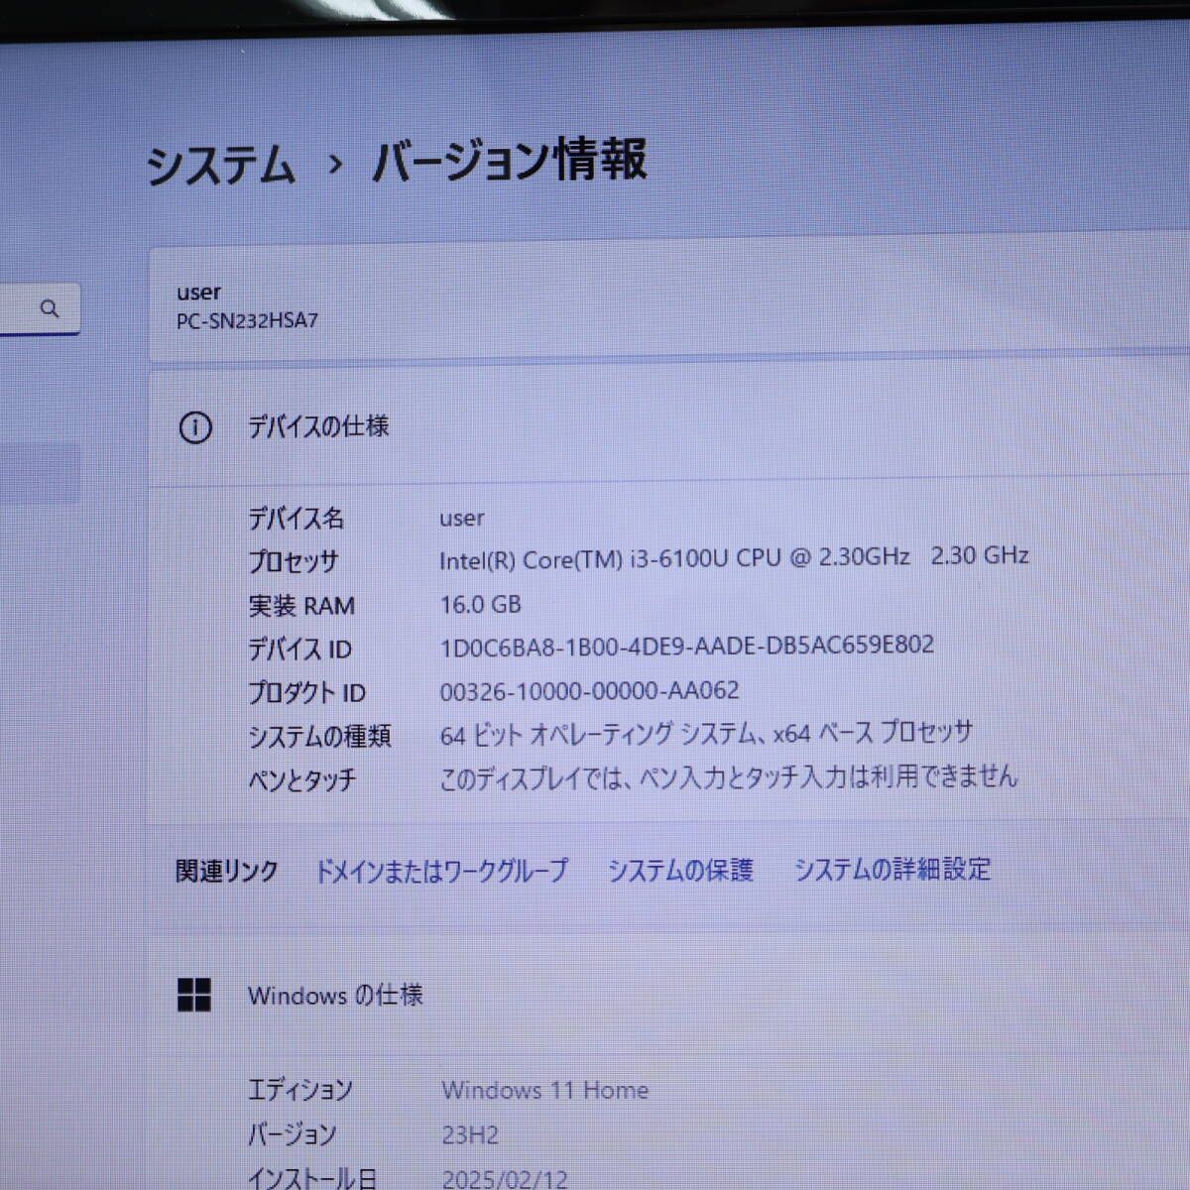Select the installed RAM value 16.0 GB
The height and width of the screenshot is (1190, 1190).
click(x=481, y=604)
